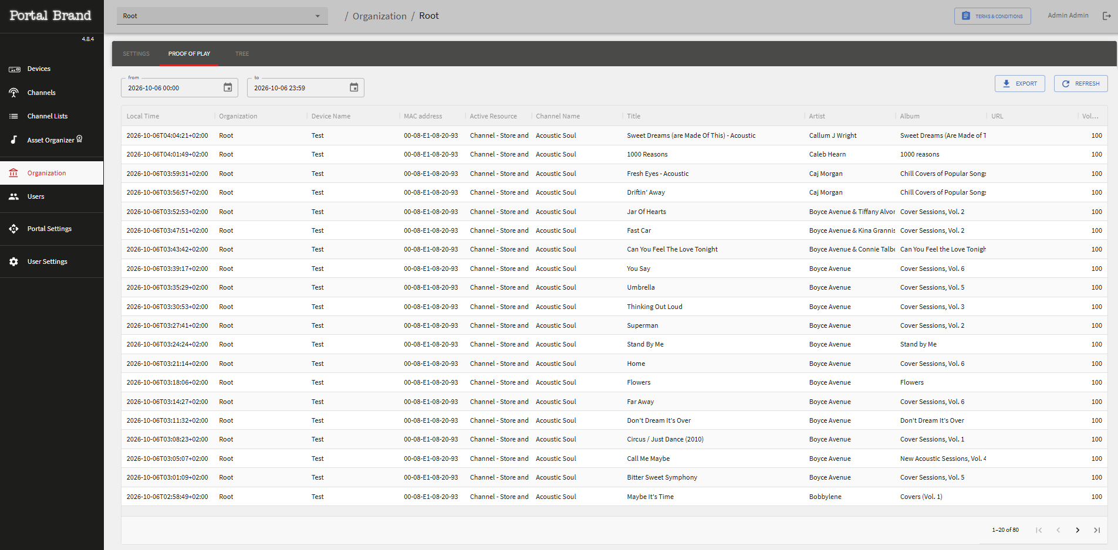Viewport: 1118px width, 550px height.
Task: Select the '1000 Reasons' title row
Action: pyautogui.click(x=647, y=154)
